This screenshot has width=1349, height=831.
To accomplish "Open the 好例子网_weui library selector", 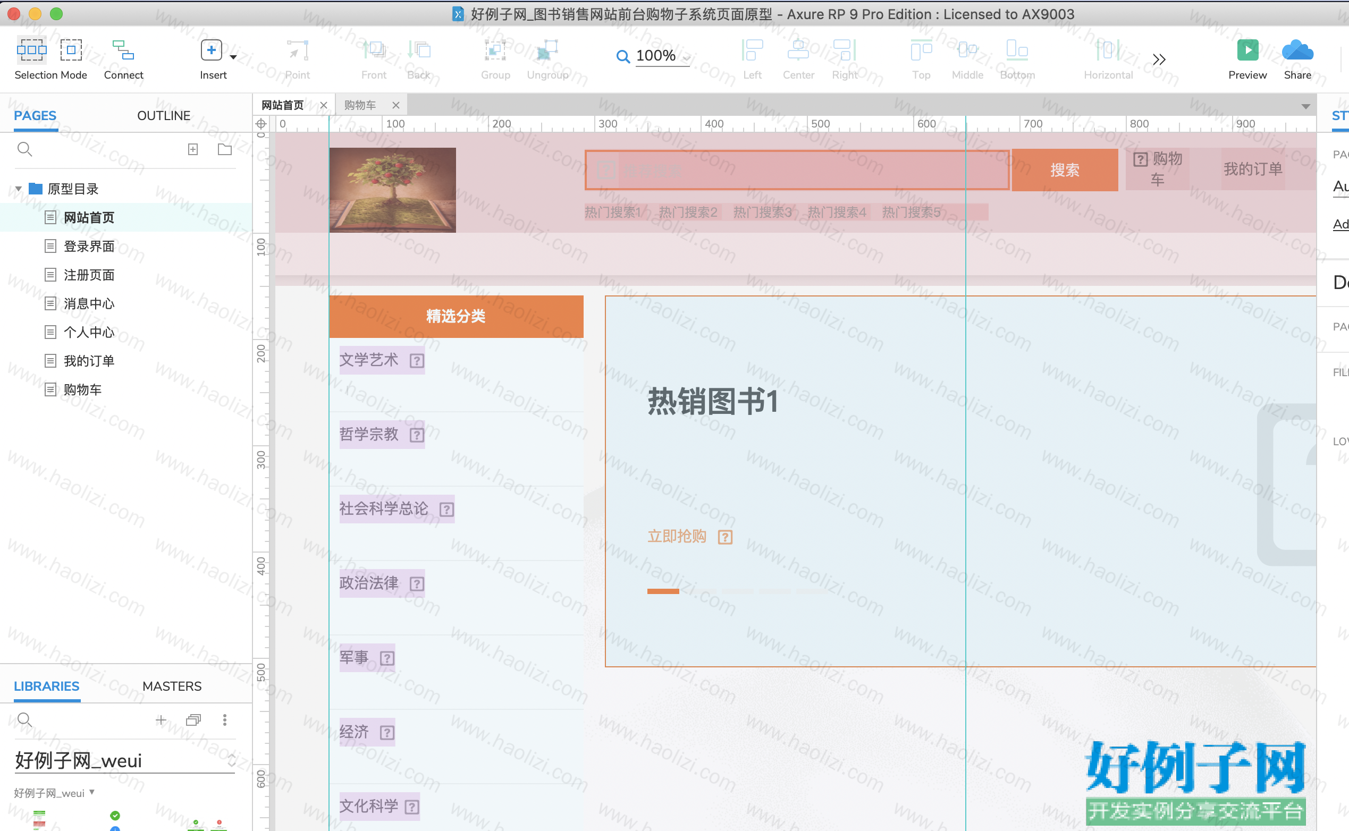I will 125,761.
